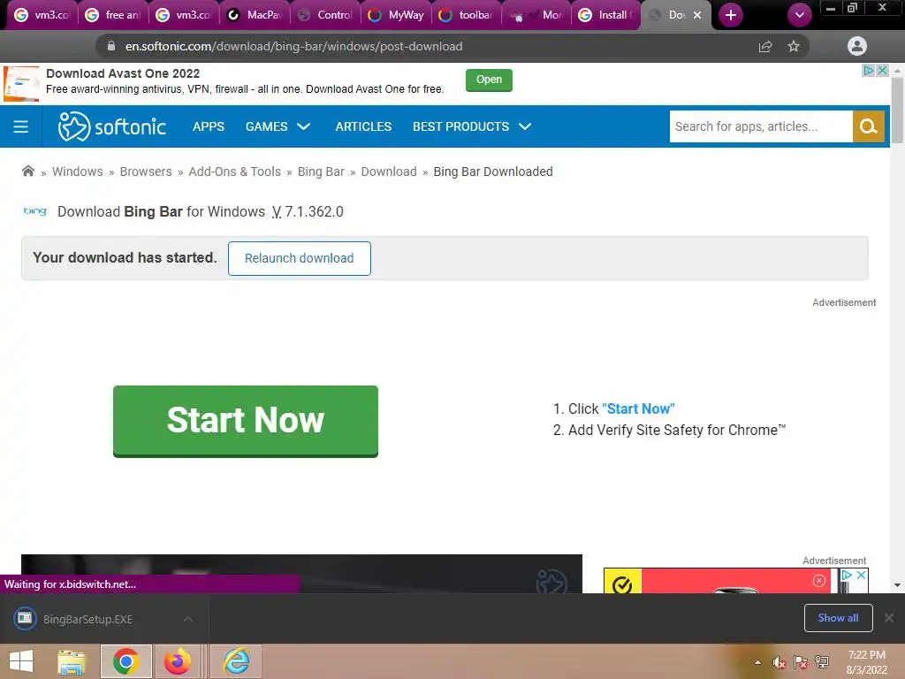Launch Firefox from taskbar

pos(178,661)
